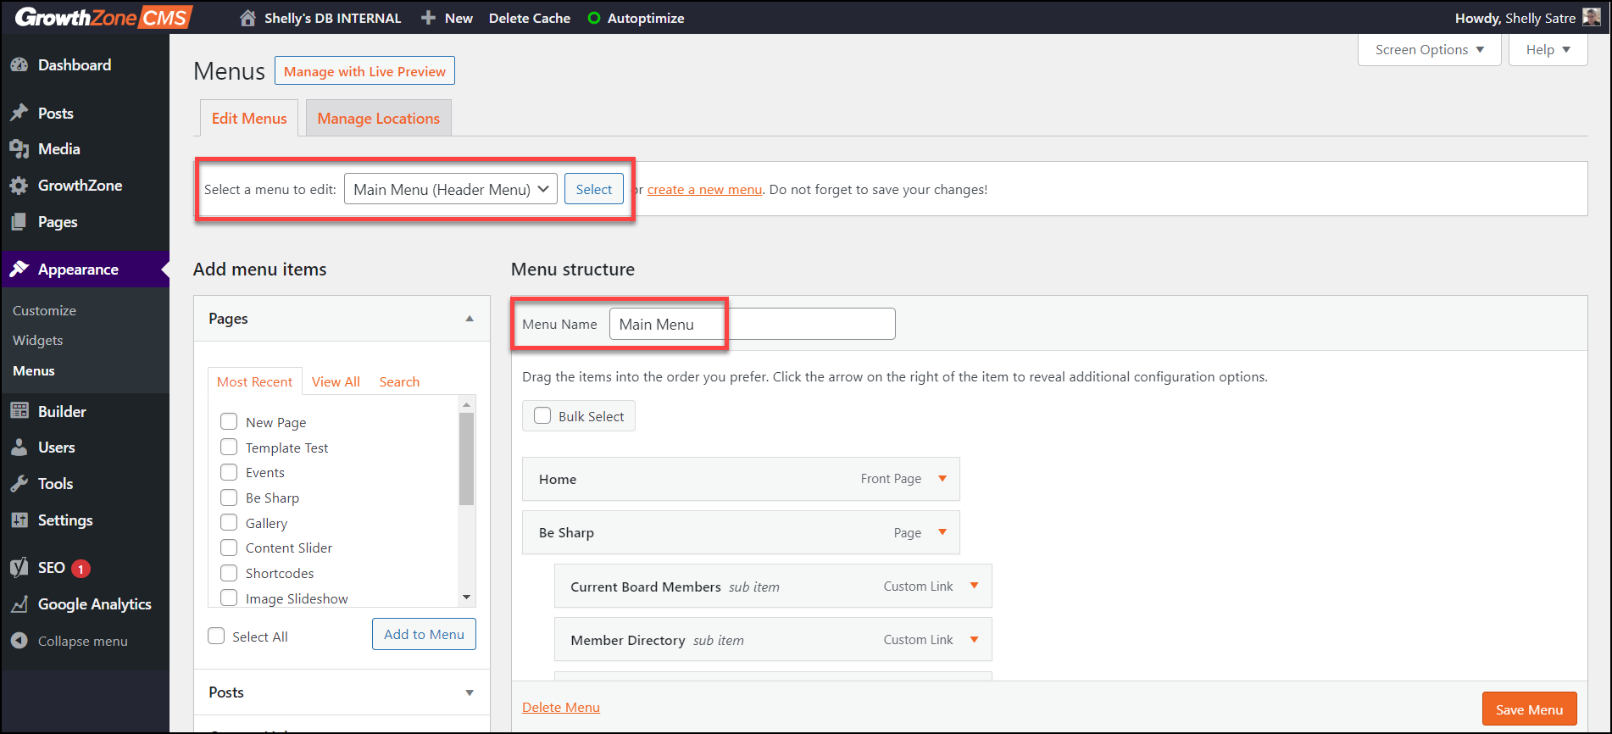Enable the Bulk Select checkbox
Screen dimensions: 1612x734
(x=542, y=415)
